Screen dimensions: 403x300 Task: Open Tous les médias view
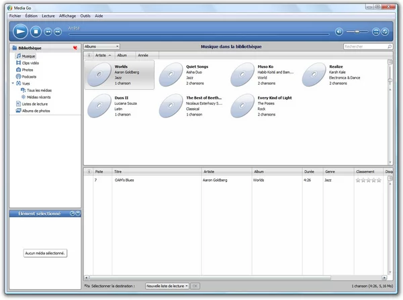click(x=36, y=91)
